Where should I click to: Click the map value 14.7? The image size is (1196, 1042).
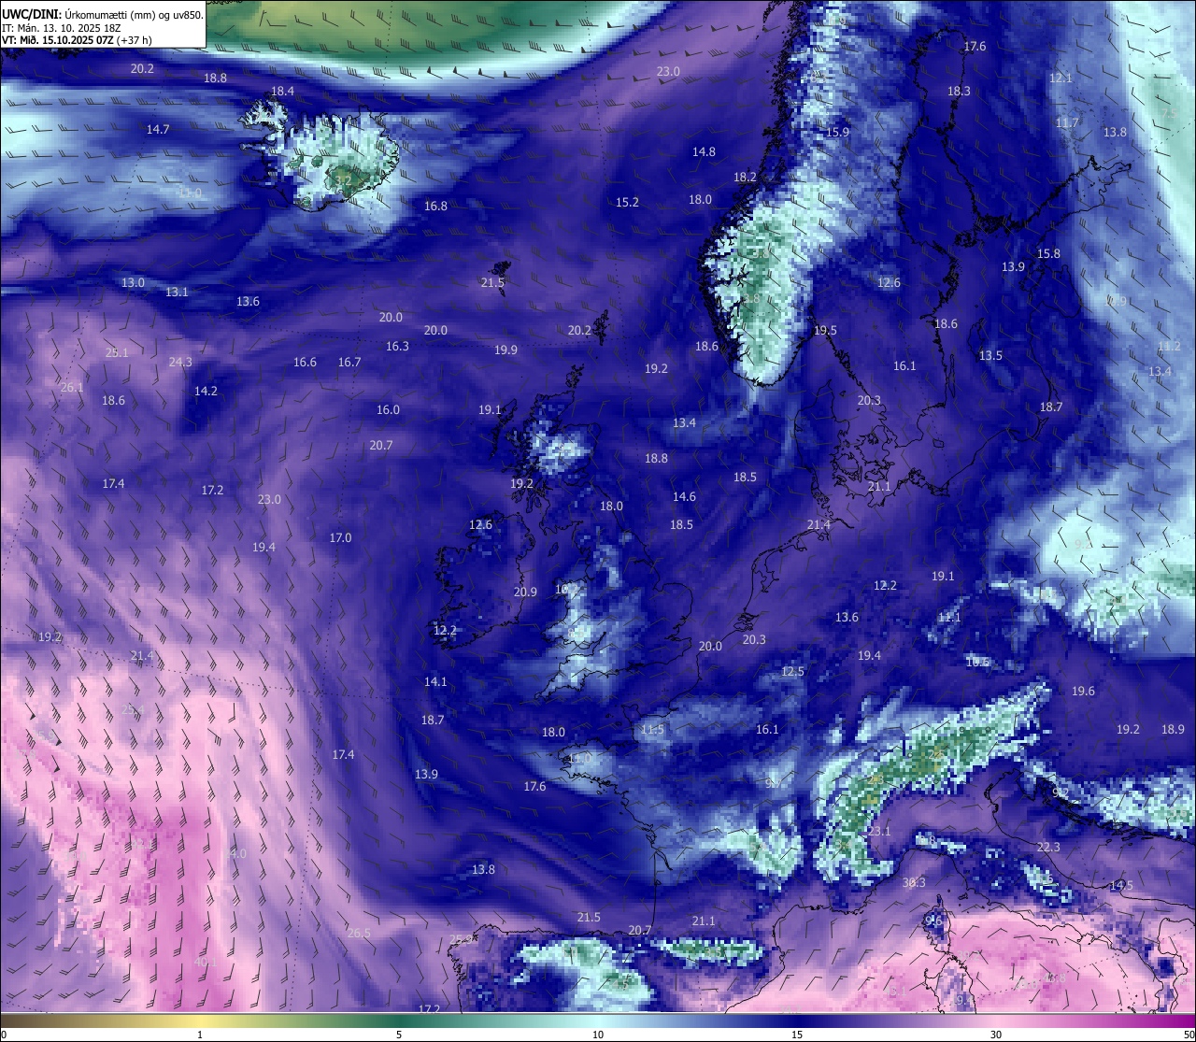[x=158, y=129]
